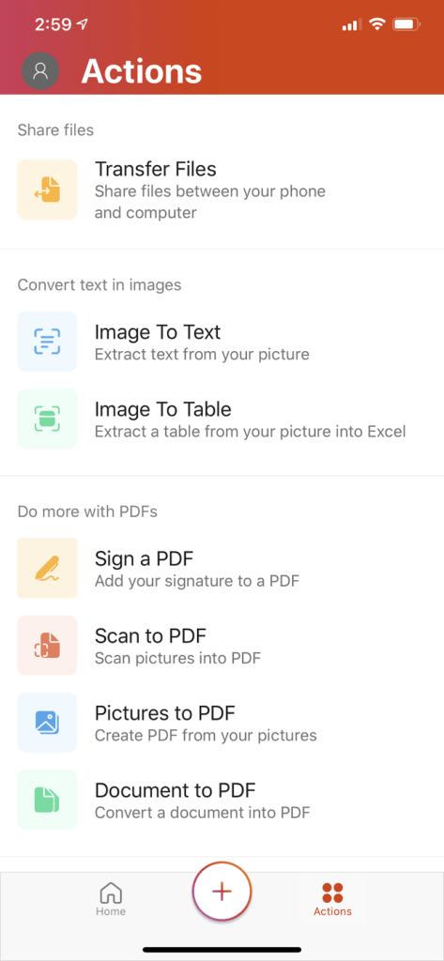Tap the battery indicator in status bar
The height and width of the screenshot is (961, 444).
(406, 24)
